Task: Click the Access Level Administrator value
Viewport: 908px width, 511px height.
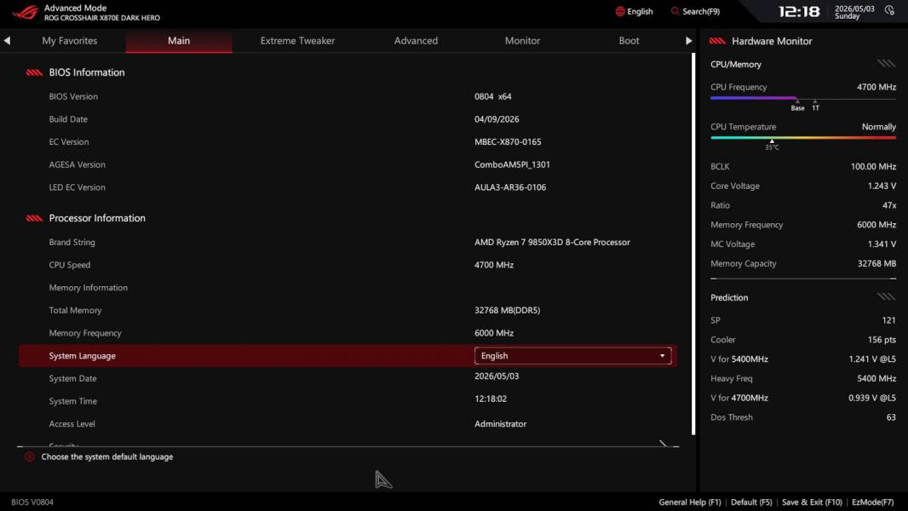Action: pos(500,424)
